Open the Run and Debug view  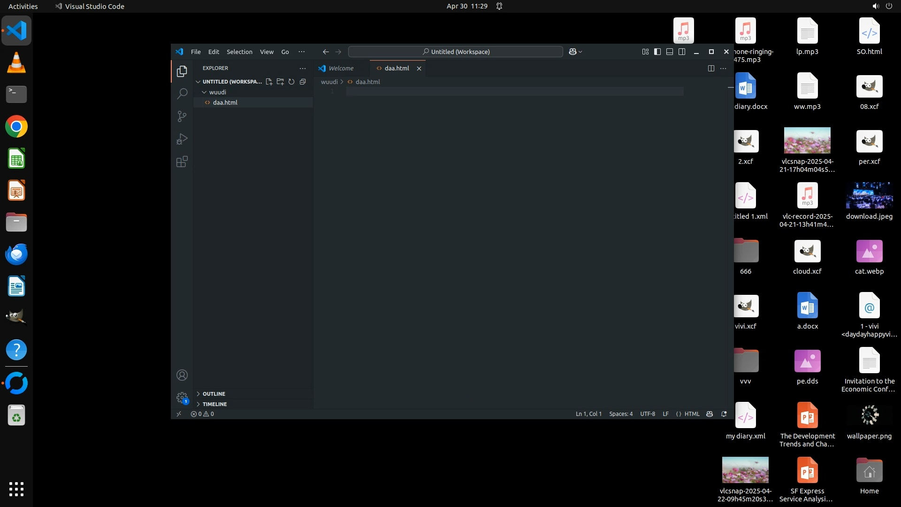(182, 139)
